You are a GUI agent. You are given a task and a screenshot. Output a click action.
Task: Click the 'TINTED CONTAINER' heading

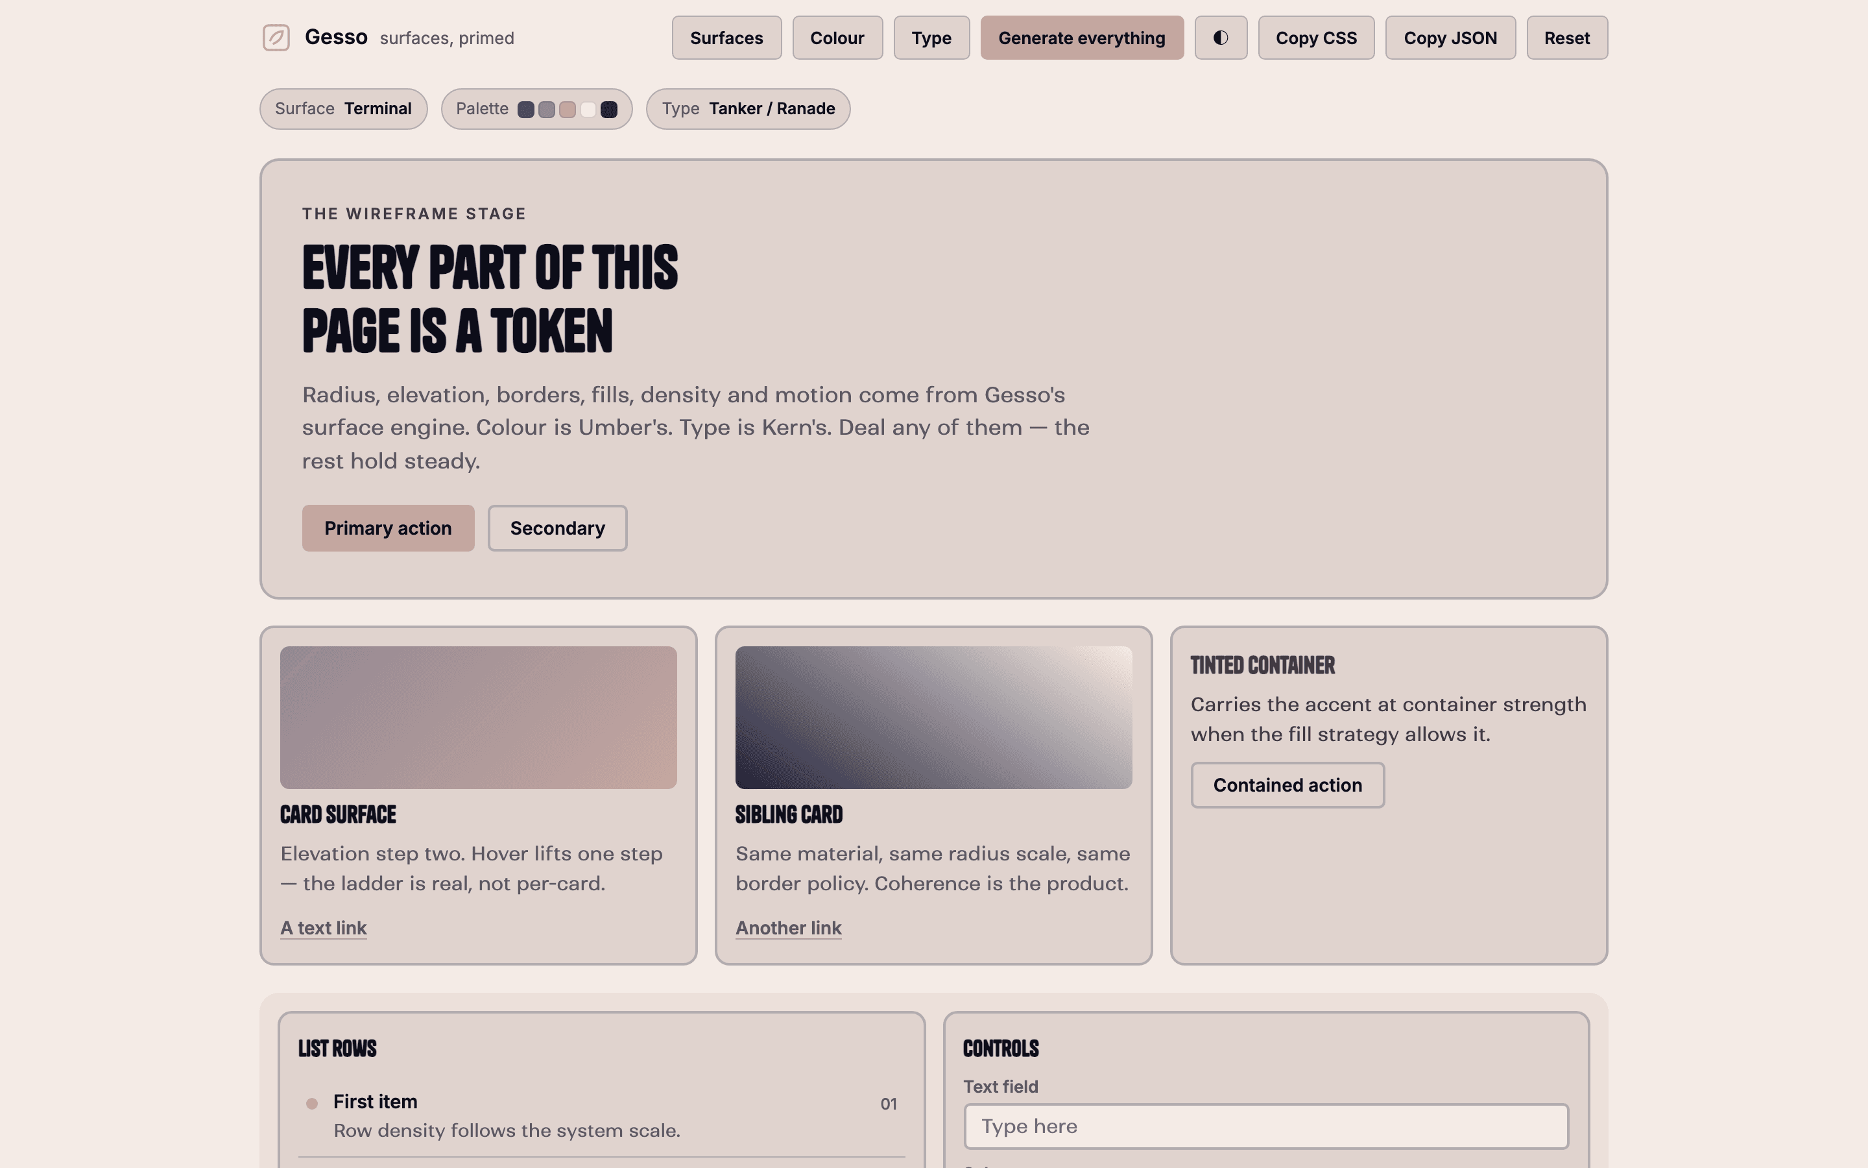pyautogui.click(x=1263, y=666)
